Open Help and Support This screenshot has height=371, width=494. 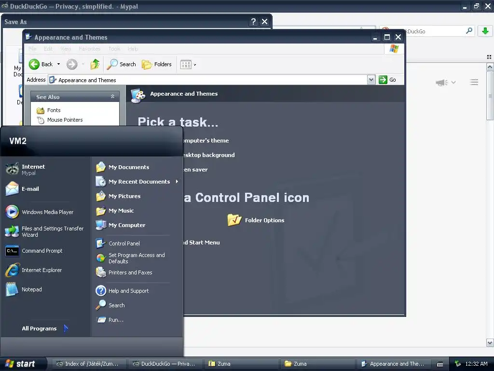[x=122, y=291]
